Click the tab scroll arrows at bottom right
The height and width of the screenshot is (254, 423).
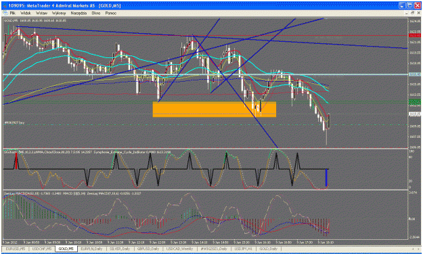(416, 249)
